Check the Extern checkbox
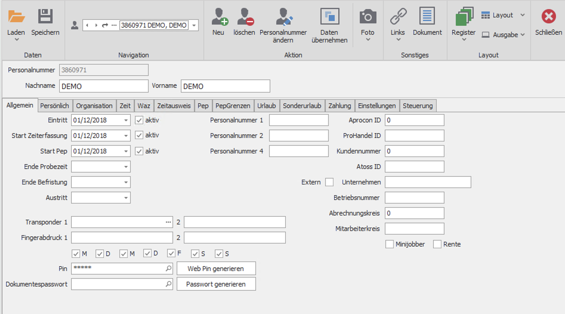 pos(329,182)
